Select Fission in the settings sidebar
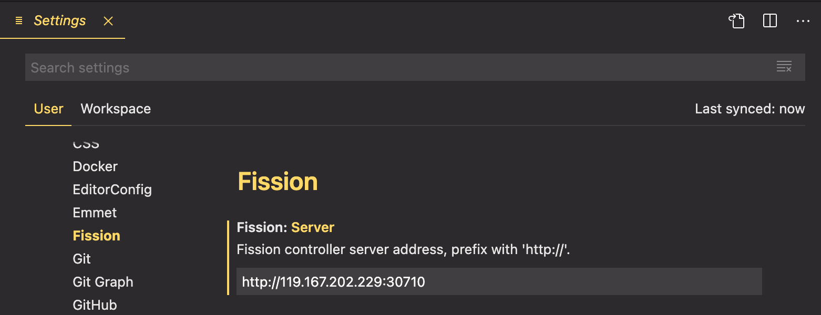Image resolution: width=821 pixels, height=315 pixels. (96, 236)
